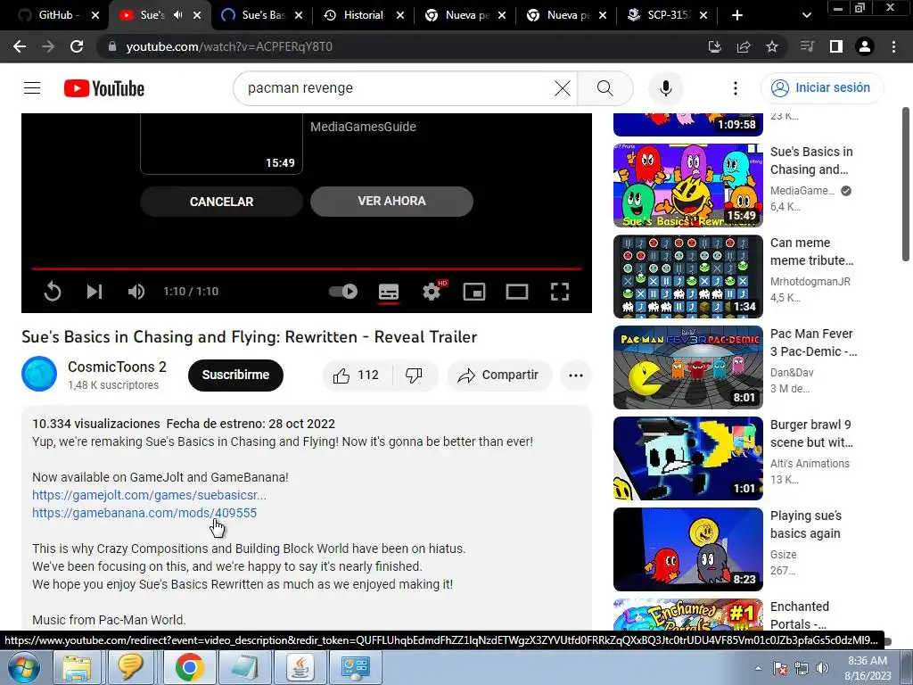Open the CosmicToons 2 channel name

tap(117, 367)
